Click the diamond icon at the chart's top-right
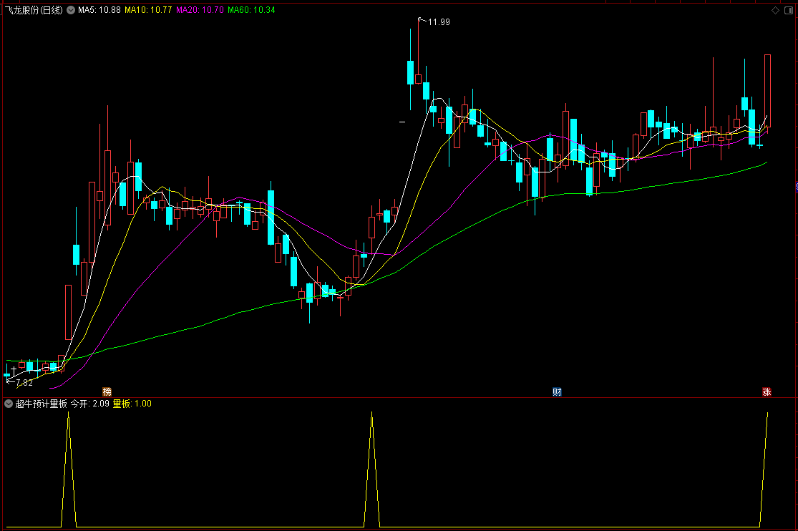 point(775,10)
